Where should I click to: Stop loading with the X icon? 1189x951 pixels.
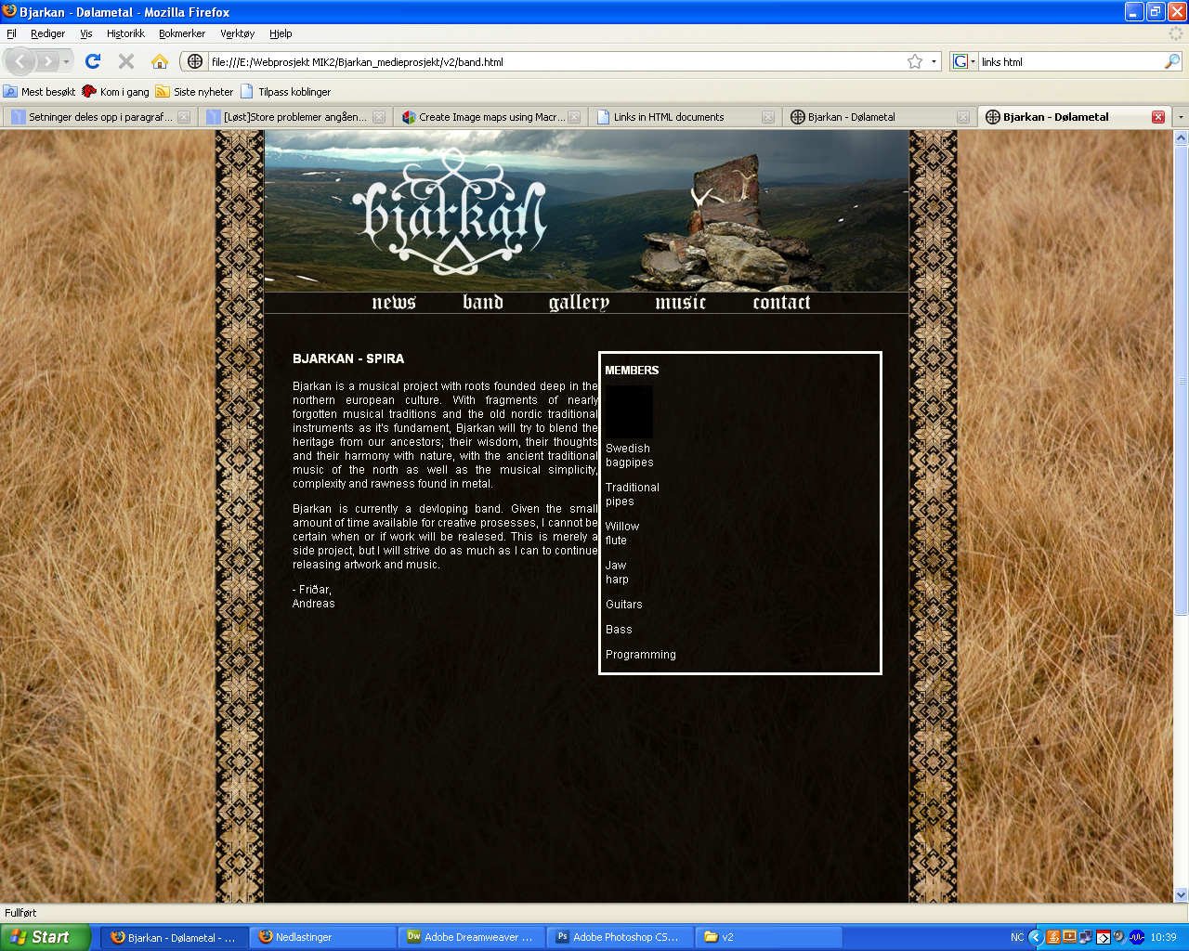[126, 61]
